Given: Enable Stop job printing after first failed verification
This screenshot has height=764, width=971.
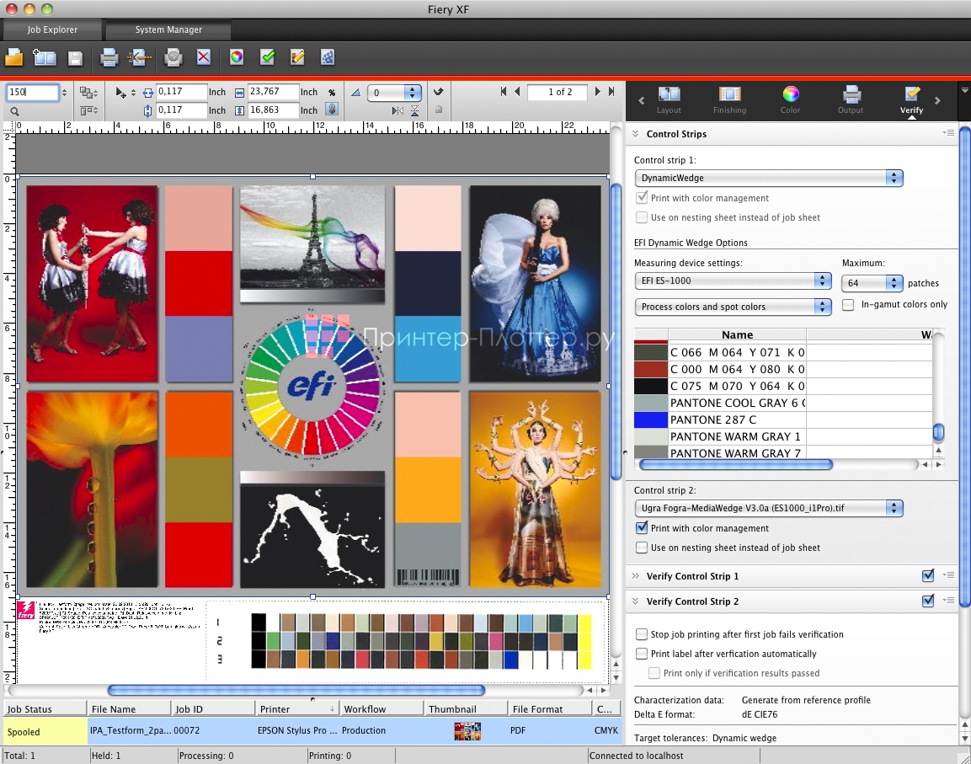Looking at the screenshot, I should pyautogui.click(x=643, y=634).
